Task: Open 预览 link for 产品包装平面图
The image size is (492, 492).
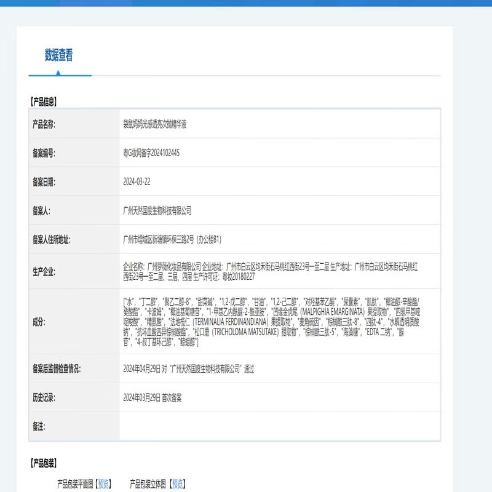Action: click(104, 484)
